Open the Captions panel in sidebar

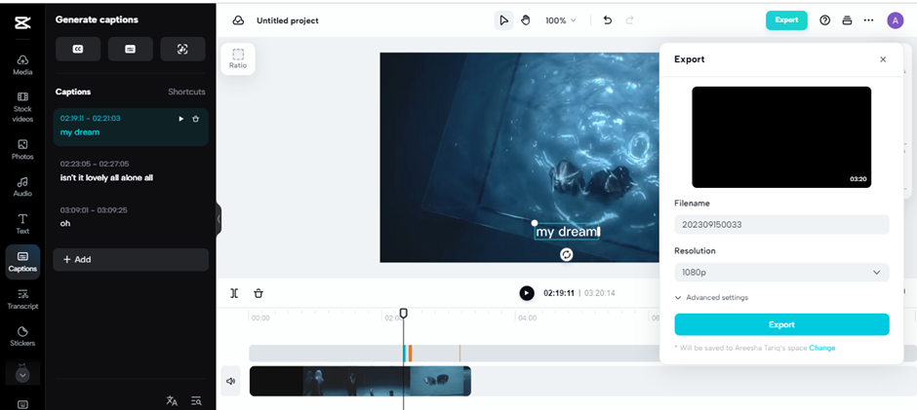pyautogui.click(x=22, y=262)
